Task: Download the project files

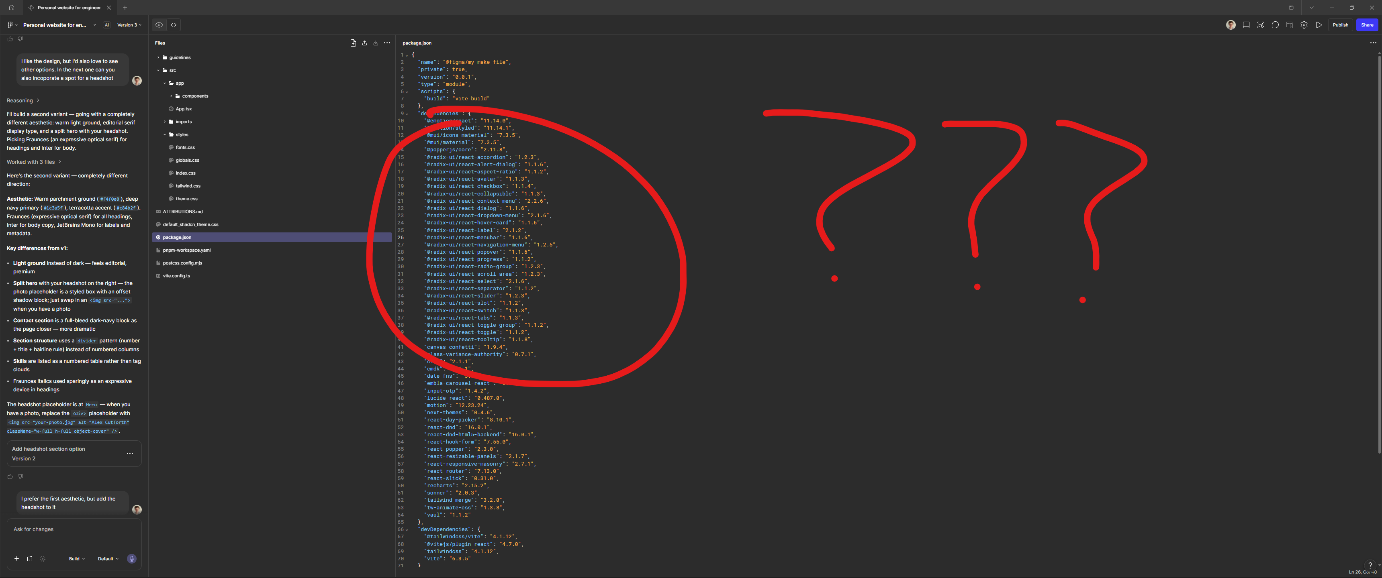Action: (376, 43)
